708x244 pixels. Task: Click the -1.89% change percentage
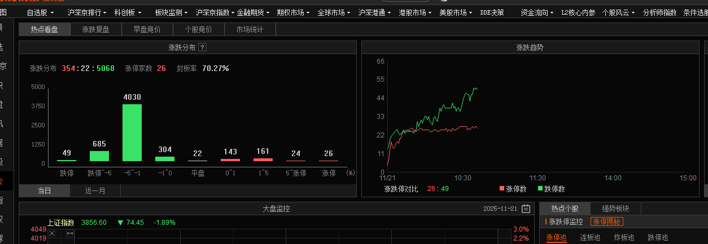click(164, 223)
